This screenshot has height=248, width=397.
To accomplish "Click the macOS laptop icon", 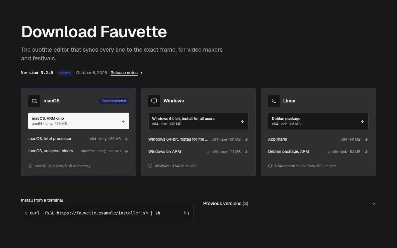I will point(34,101).
